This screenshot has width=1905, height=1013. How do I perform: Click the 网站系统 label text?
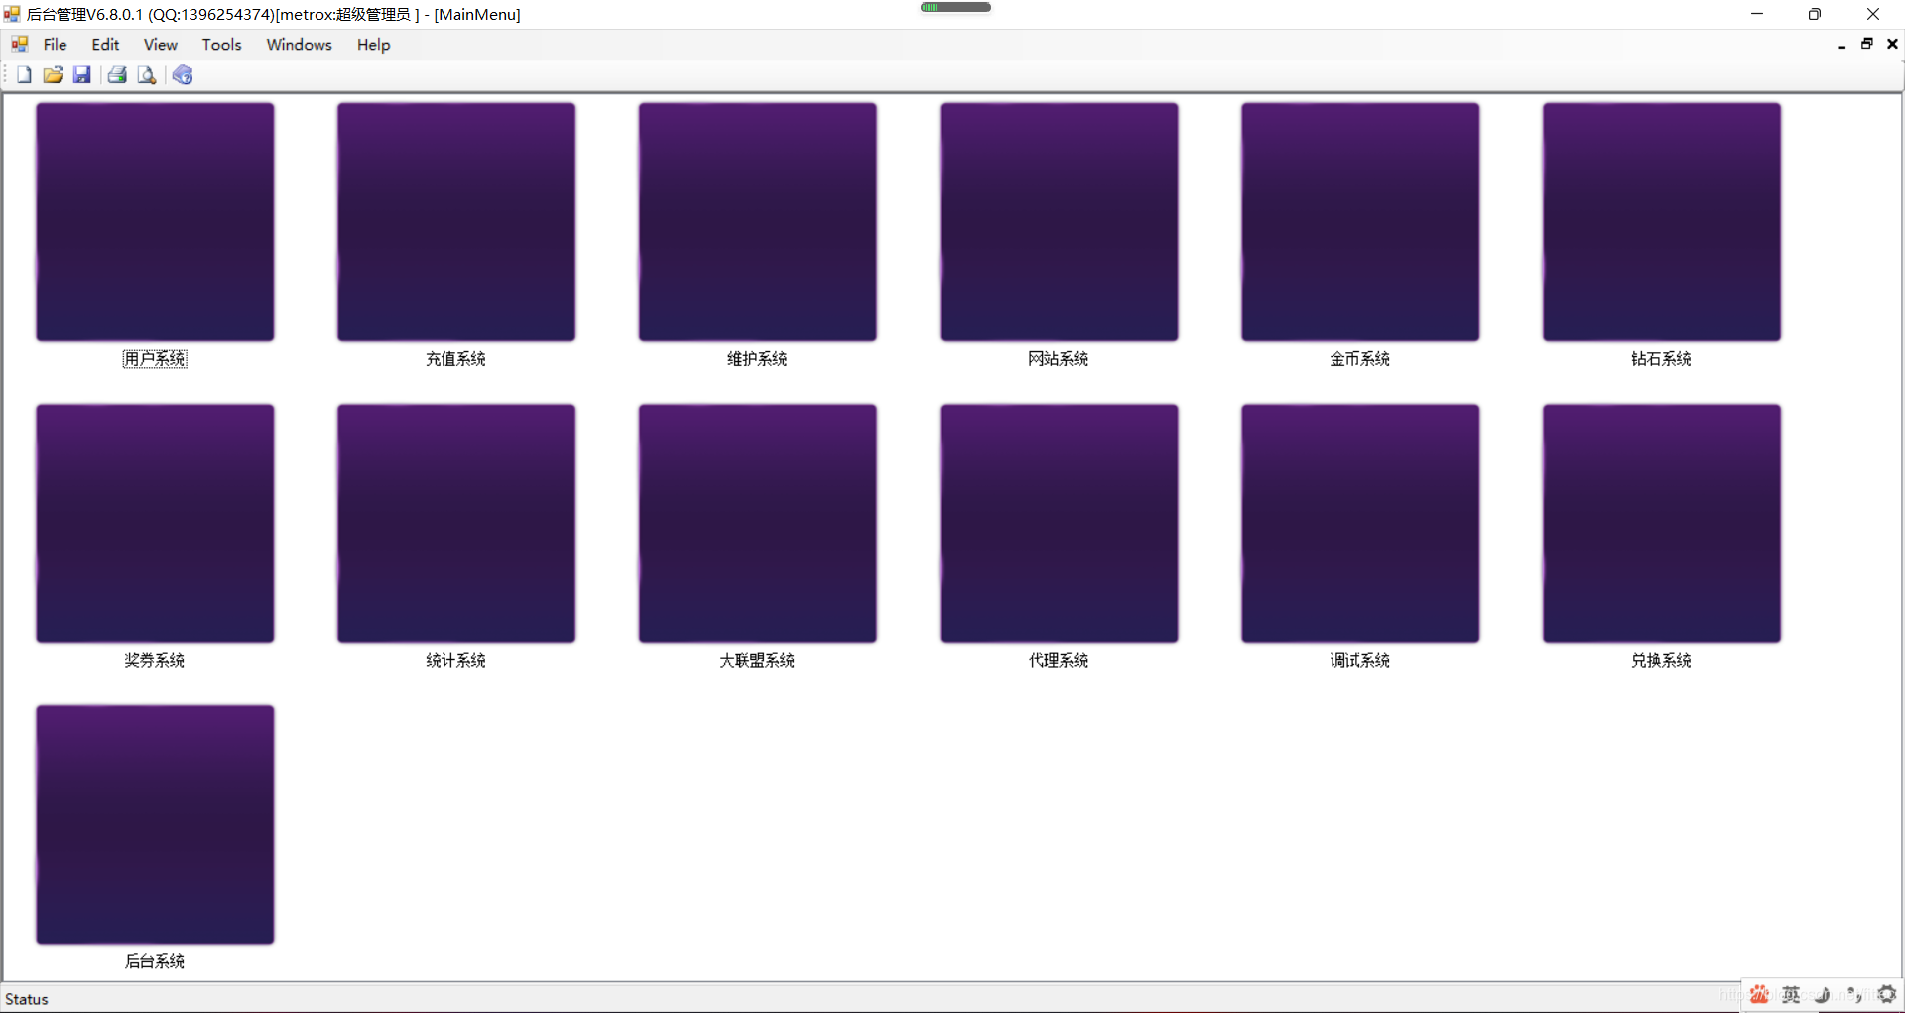(1059, 359)
